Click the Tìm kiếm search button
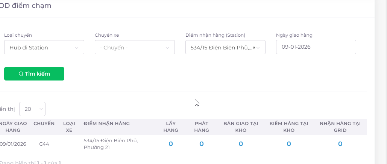387x164 pixels. point(34,74)
